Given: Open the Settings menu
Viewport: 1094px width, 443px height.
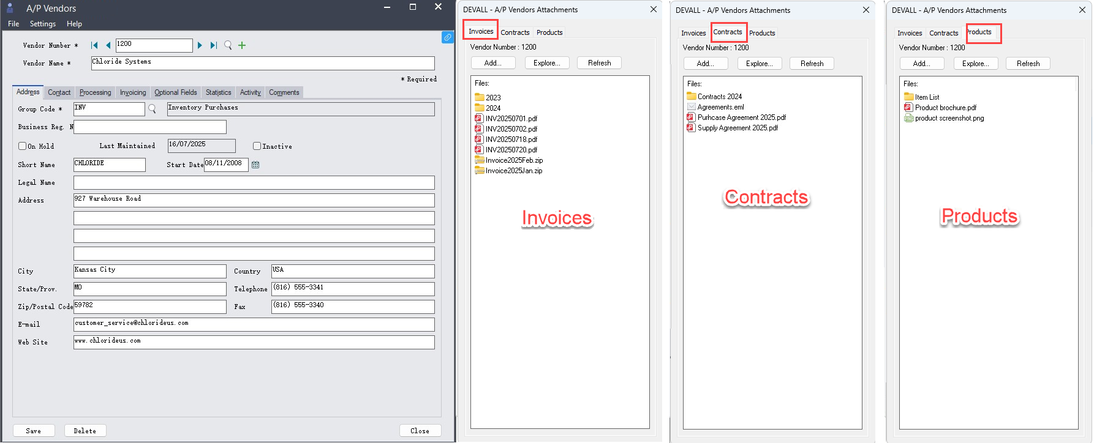Looking at the screenshot, I should (42, 24).
